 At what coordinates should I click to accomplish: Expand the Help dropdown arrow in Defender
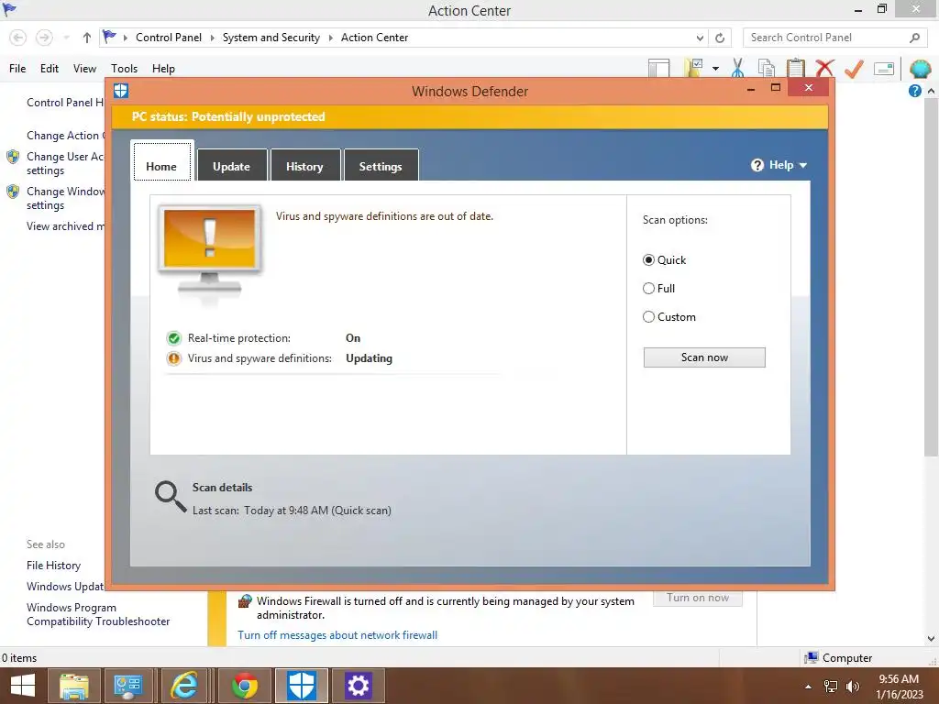coord(803,165)
